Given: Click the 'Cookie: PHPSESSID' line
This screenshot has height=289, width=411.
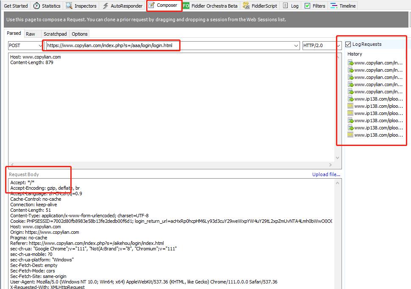Looking at the screenshot, I should pos(171,221).
